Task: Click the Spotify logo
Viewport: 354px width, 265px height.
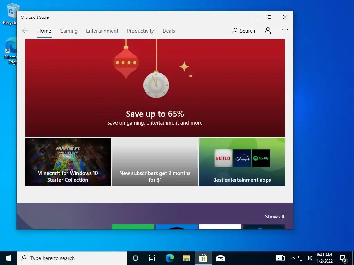Action: (x=261, y=158)
